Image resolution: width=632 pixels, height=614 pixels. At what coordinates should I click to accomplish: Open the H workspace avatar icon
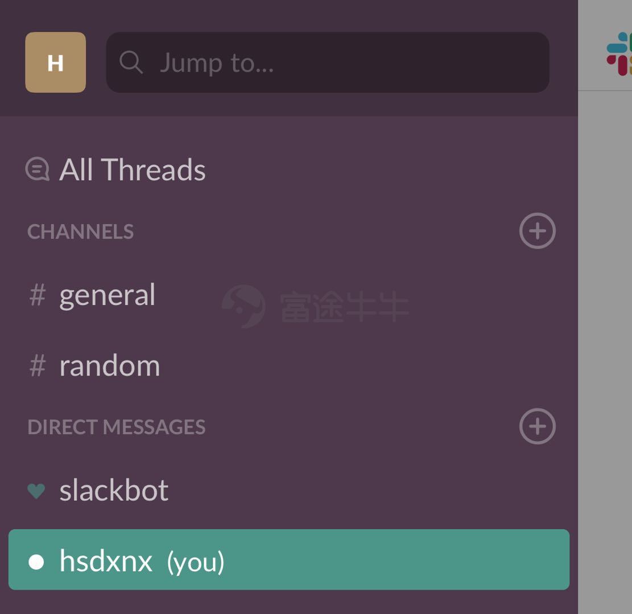(x=56, y=63)
